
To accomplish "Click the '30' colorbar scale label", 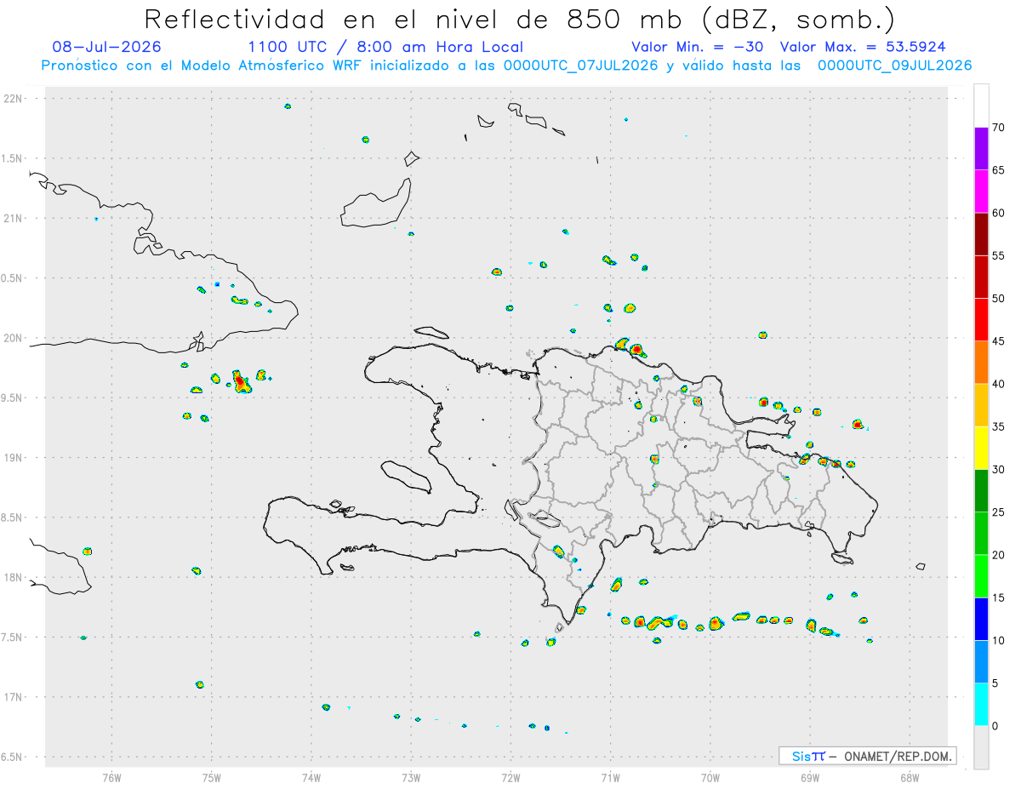I will 998,469.
